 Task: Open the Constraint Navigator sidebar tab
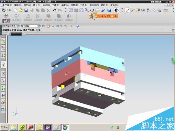click(x=3, y=48)
